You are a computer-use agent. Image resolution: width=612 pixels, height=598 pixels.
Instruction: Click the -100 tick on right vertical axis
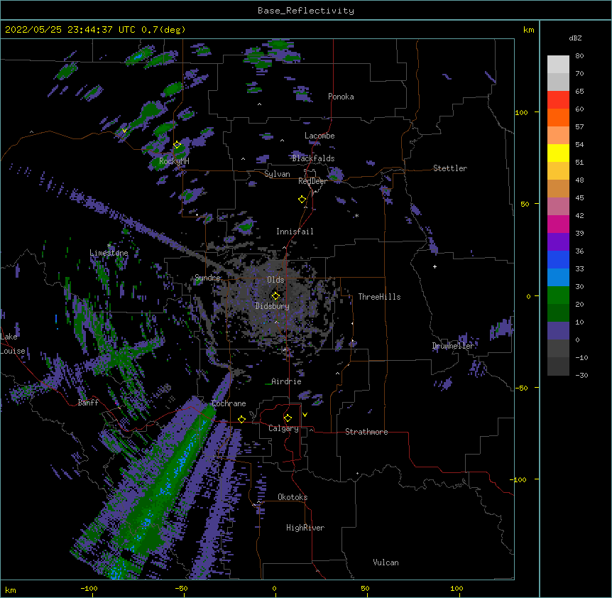[x=519, y=479]
